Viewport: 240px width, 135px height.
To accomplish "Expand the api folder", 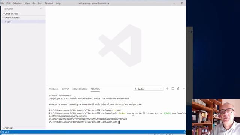I will [x=23, y=22].
